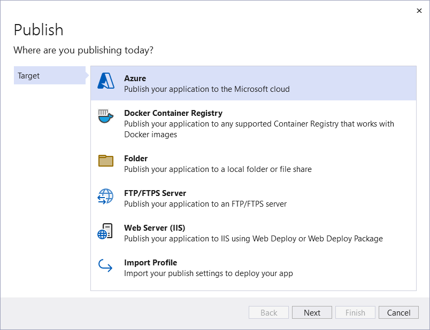Click the Next button
The width and height of the screenshot is (430, 330).
click(312, 312)
